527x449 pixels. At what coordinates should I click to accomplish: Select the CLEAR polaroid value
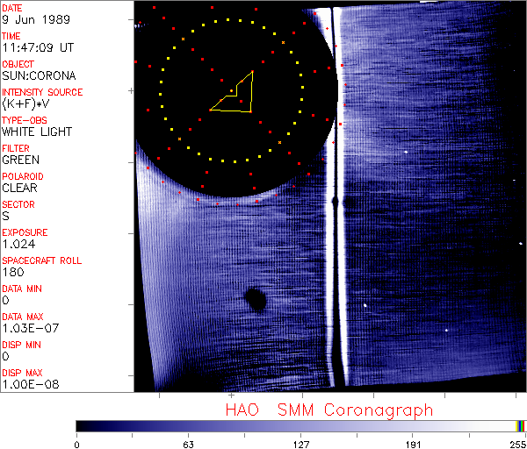[x=20, y=188]
